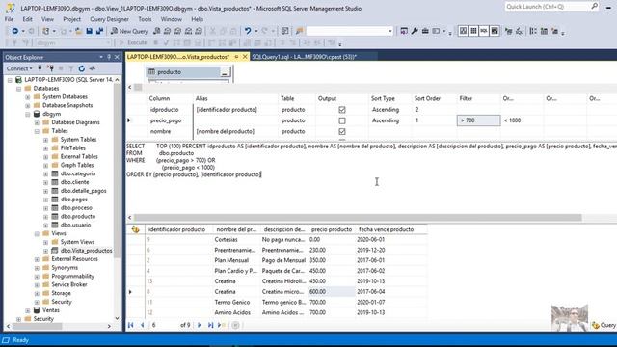Click the Add Group By icon

(533, 31)
